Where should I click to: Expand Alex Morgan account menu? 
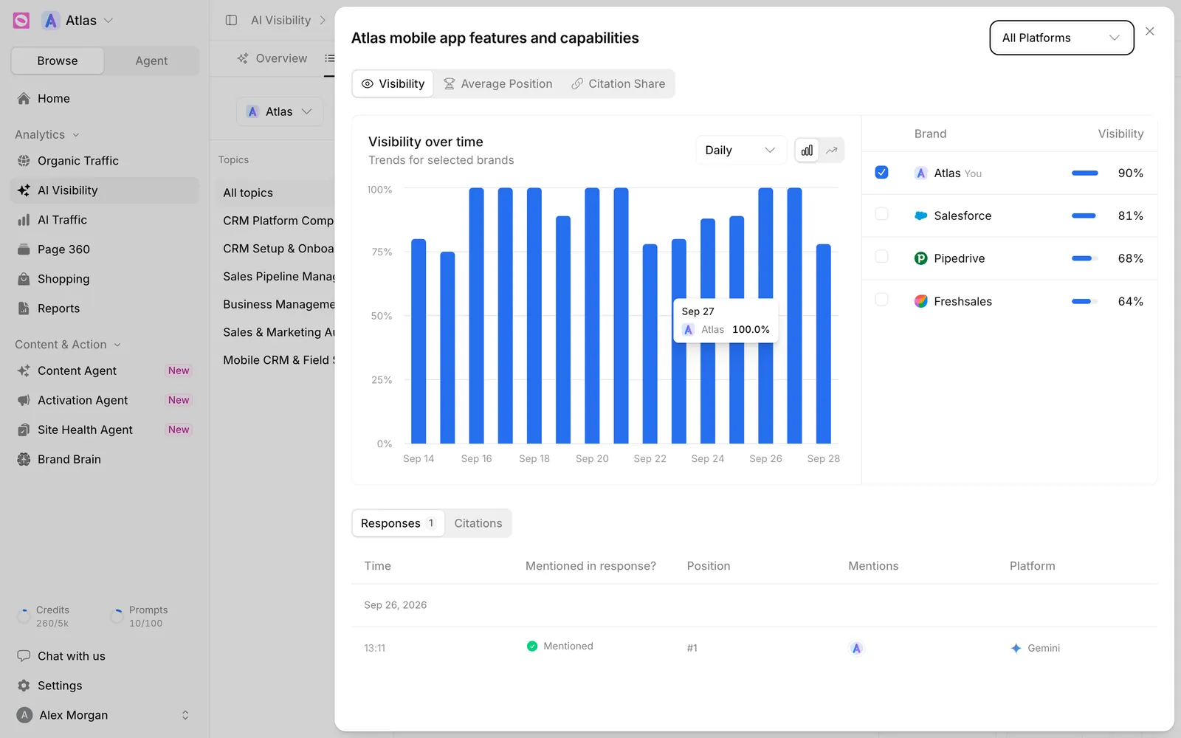[x=104, y=715]
